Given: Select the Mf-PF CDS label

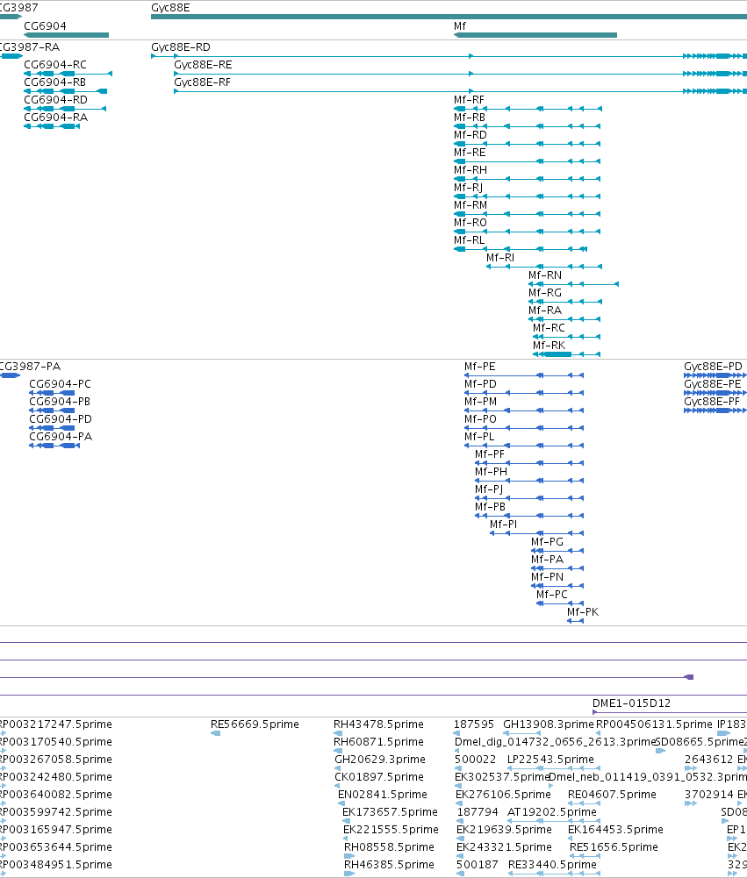Looking at the screenshot, I should click(490, 454).
